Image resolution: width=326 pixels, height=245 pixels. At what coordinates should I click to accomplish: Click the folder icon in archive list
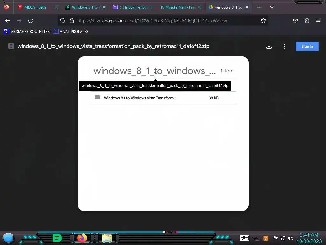(x=97, y=97)
